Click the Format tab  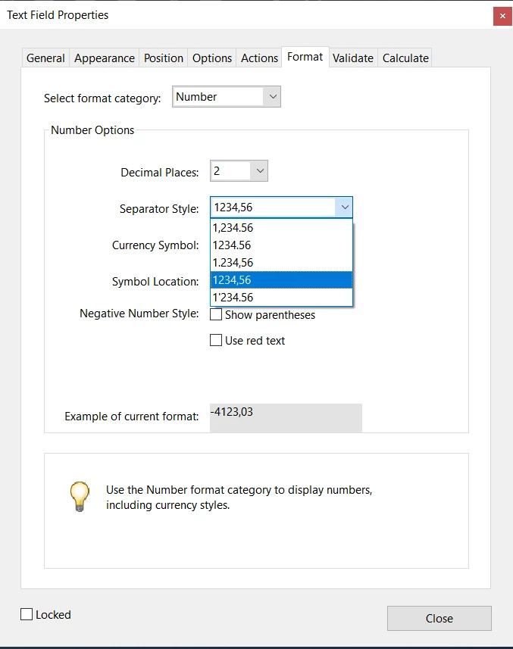point(305,57)
